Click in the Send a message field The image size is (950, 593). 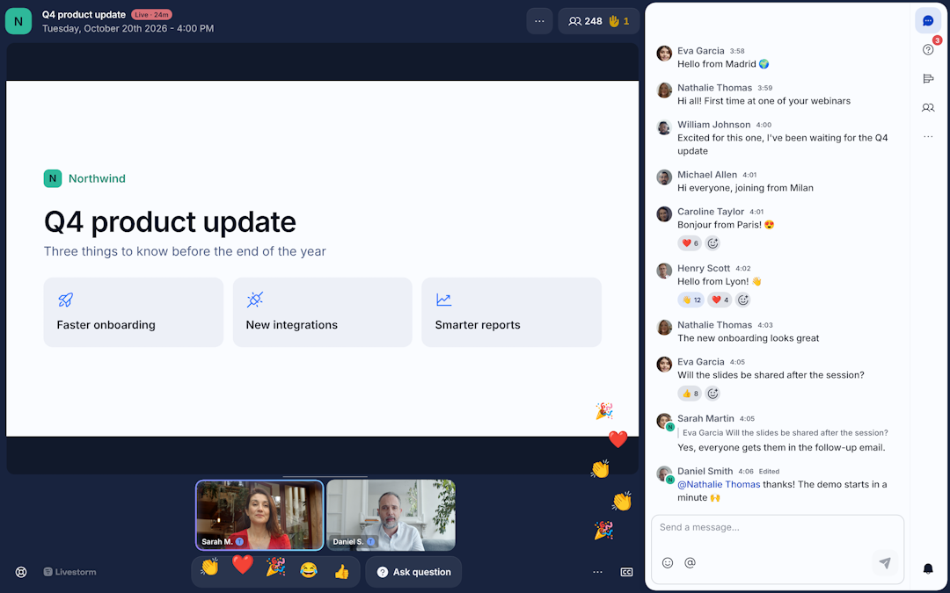(x=778, y=528)
